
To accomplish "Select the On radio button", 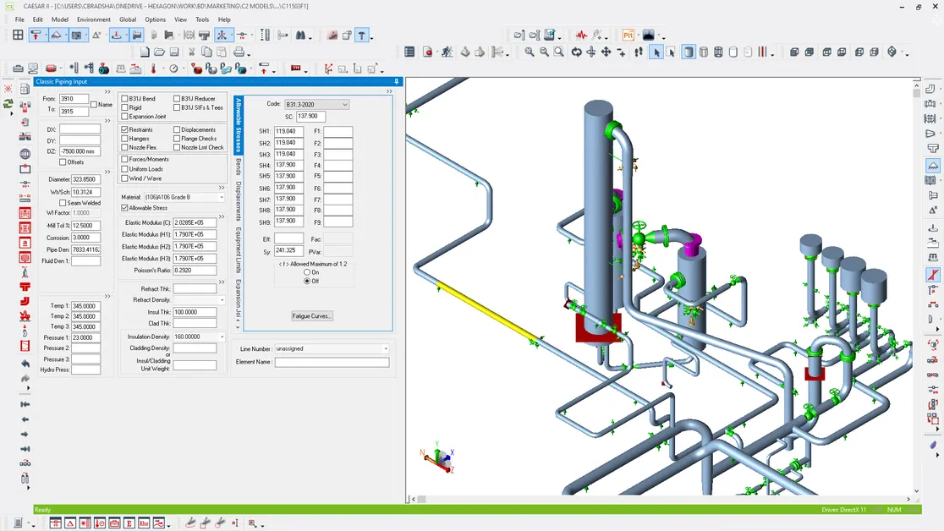I will coord(307,272).
